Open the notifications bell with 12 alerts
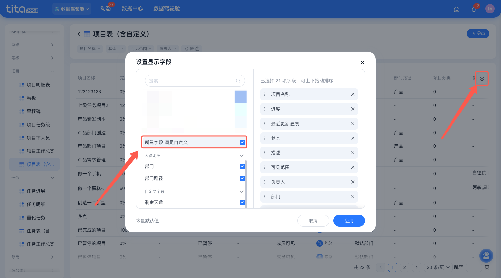The image size is (501, 278). pyautogui.click(x=474, y=9)
